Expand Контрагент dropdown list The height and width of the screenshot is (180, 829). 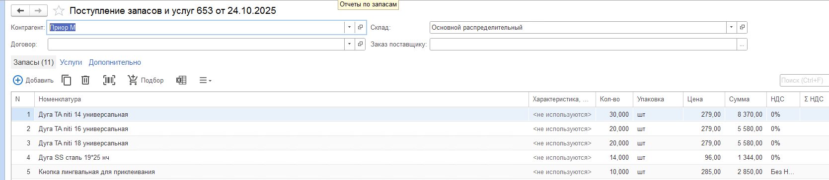pos(349,27)
